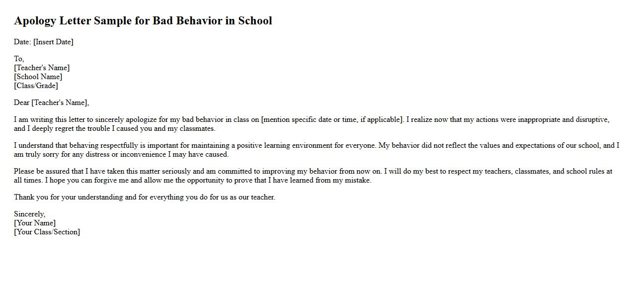635x299 pixels.
Task: Click the Dear [Teacher's Name] greeting
Action: click(x=51, y=102)
